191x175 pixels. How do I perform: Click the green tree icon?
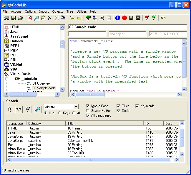(88, 18)
